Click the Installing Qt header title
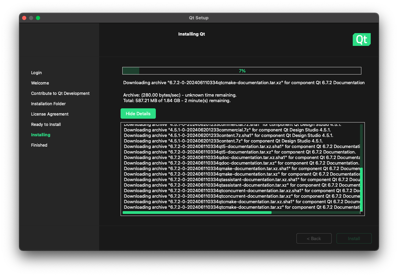 tap(191, 34)
